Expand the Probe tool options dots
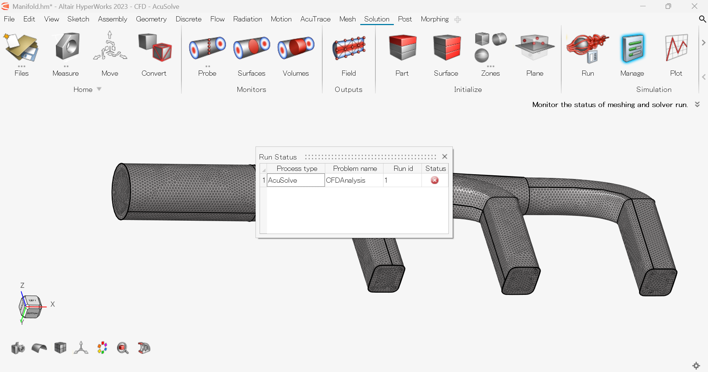 (x=208, y=66)
